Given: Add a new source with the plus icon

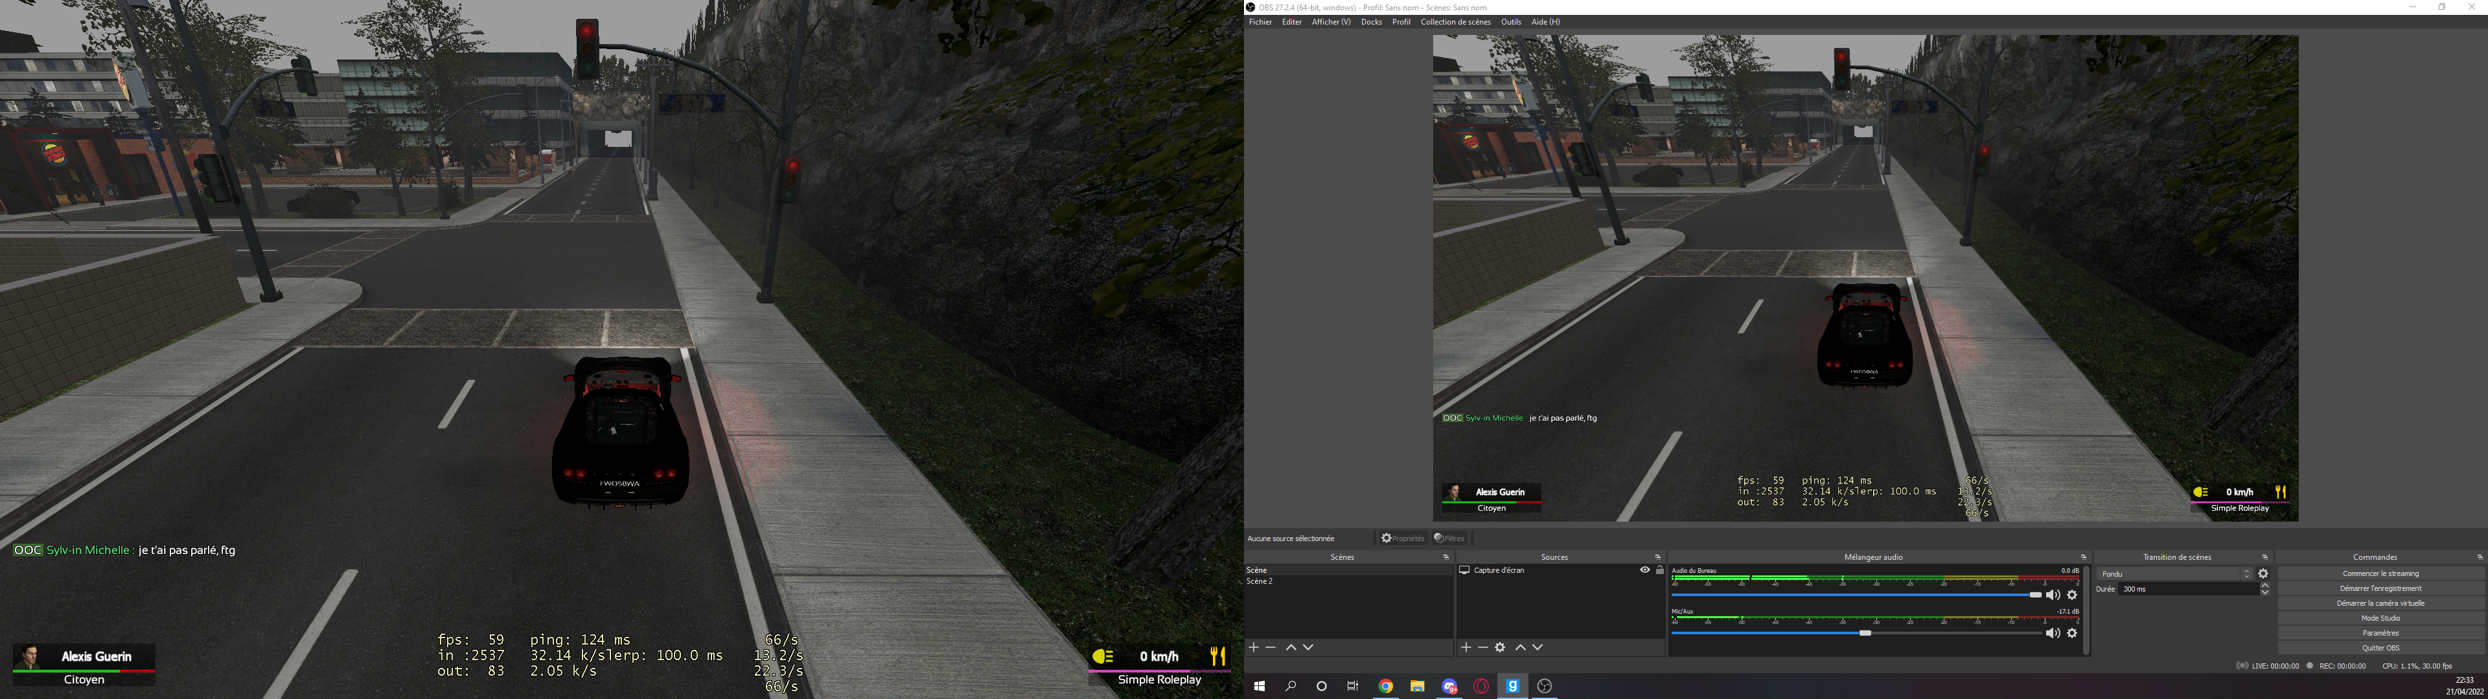Looking at the screenshot, I should click(x=1465, y=648).
